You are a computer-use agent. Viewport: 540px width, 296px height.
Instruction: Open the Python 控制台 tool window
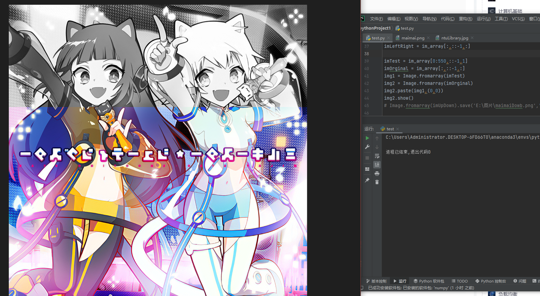click(x=491, y=281)
